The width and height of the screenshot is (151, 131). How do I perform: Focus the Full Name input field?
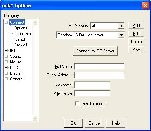click(100, 67)
